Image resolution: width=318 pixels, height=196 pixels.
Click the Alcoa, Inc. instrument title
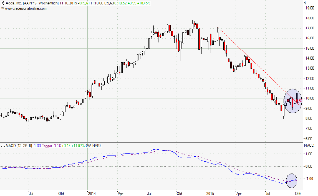pos(15,3)
